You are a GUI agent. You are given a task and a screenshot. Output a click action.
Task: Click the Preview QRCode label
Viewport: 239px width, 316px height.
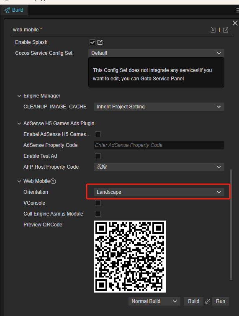(x=43, y=225)
